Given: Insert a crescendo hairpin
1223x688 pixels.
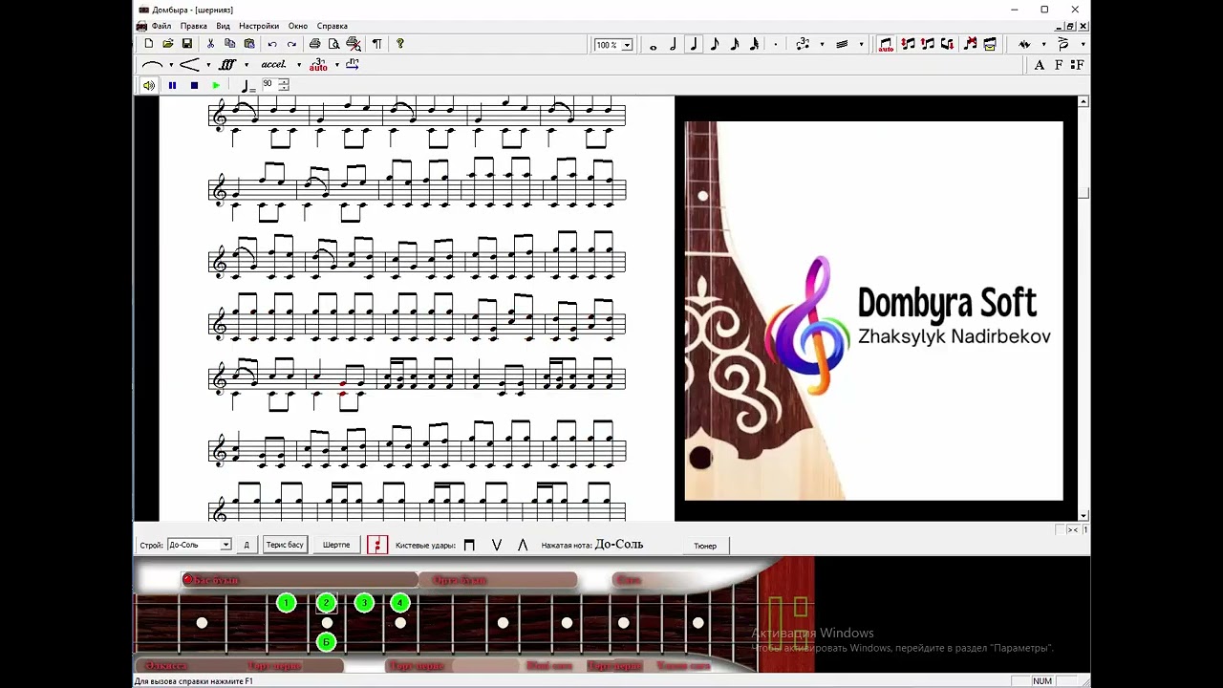Looking at the screenshot, I should [189, 65].
